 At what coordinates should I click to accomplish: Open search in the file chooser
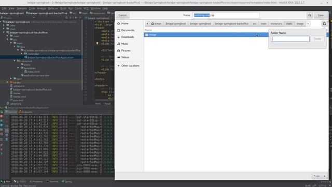310,15
